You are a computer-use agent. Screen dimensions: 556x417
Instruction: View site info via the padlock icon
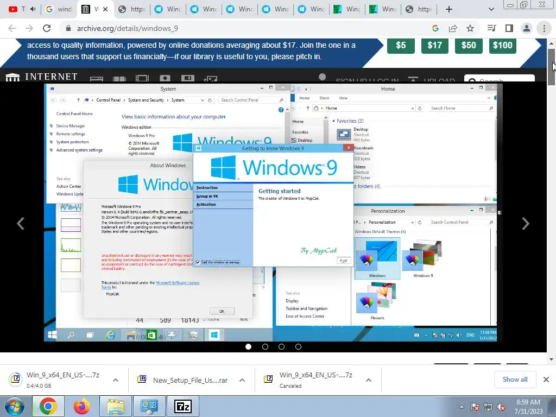click(68, 28)
